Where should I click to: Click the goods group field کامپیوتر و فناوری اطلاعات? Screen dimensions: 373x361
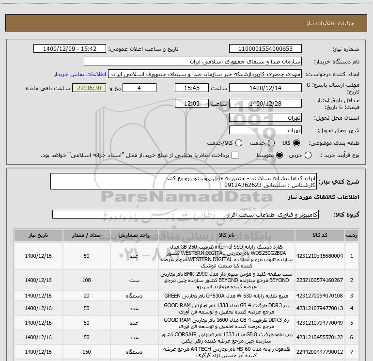tap(186, 214)
